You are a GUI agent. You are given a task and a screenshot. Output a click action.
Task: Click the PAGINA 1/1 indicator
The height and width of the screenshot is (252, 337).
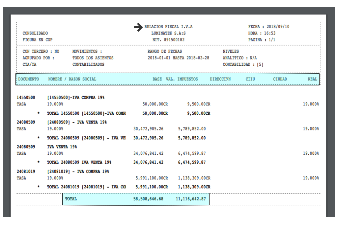pos(262,40)
